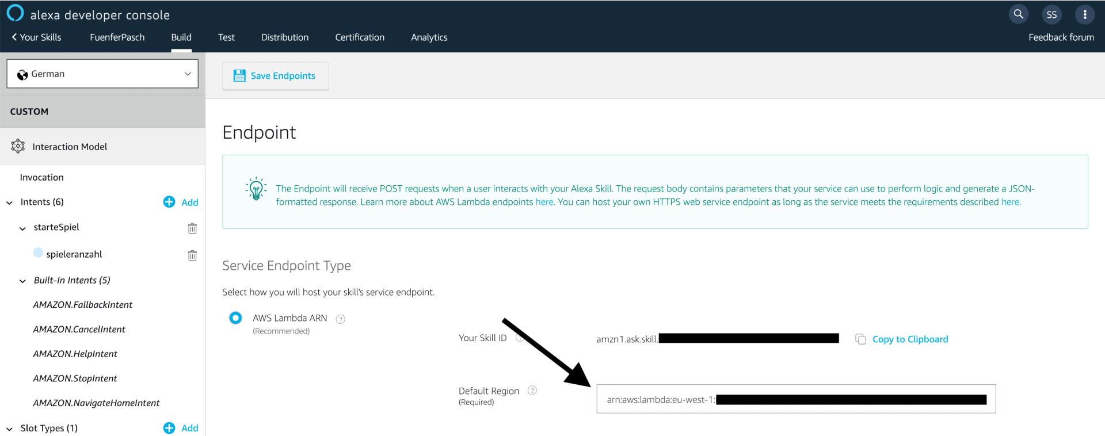Click the Default Region ARN input field
Viewport: 1105px width, 436px height.
795,399
